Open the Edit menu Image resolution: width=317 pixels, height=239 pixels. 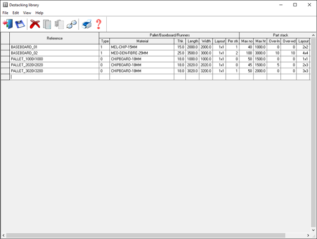tap(16, 13)
